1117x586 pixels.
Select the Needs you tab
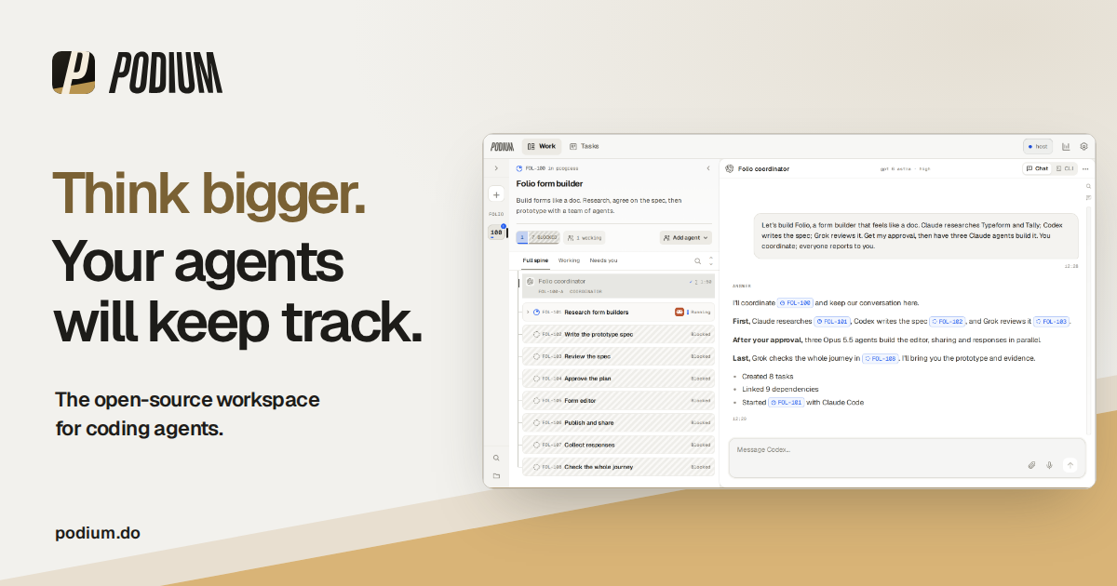pyautogui.click(x=603, y=260)
